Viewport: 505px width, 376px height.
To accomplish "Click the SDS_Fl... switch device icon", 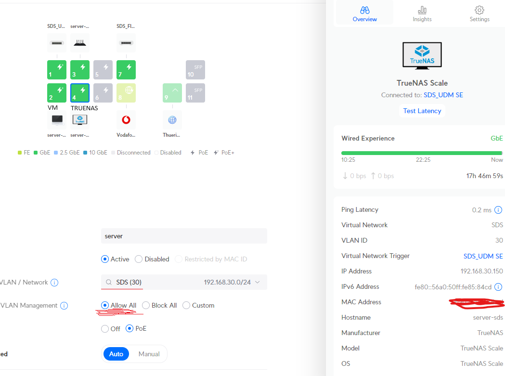I will pos(126,43).
